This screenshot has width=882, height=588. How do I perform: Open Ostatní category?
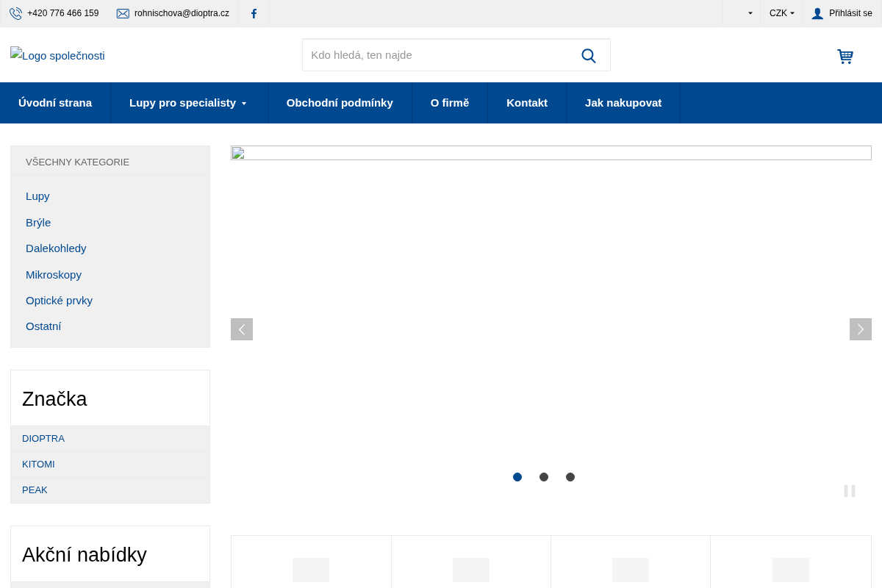(x=43, y=326)
